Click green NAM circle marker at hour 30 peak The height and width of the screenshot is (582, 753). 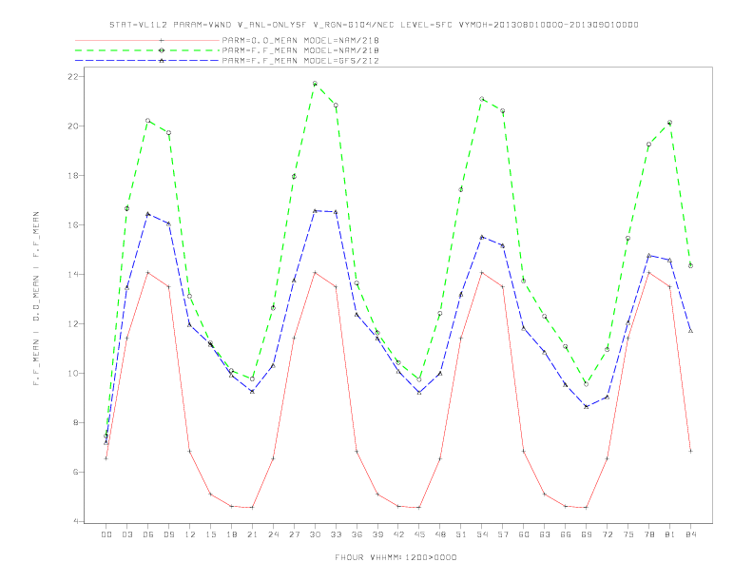click(315, 84)
